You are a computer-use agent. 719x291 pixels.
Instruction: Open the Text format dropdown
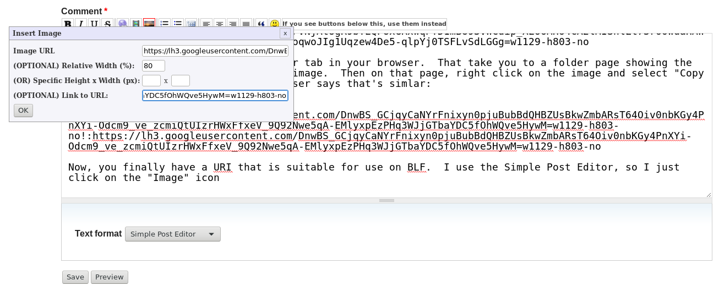click(x=173, y=234)
